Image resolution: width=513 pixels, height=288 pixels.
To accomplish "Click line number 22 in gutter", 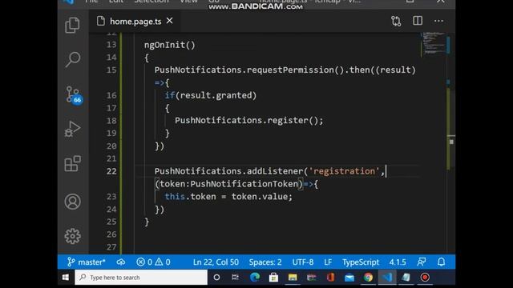I will (111, 171).
